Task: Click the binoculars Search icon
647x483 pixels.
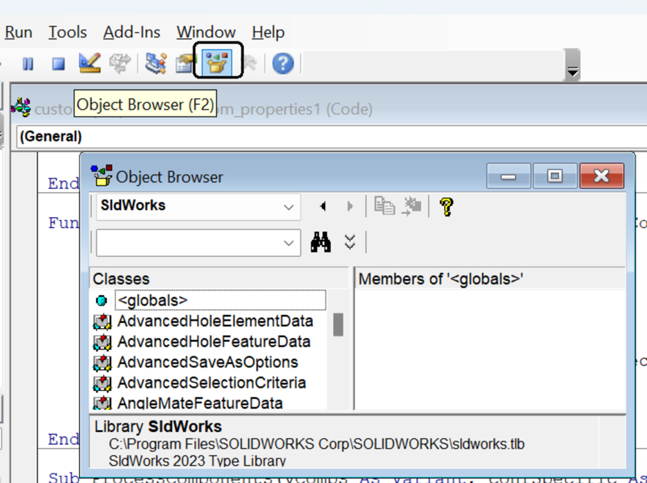Action: pyautogui.click(x=321, y=242)
